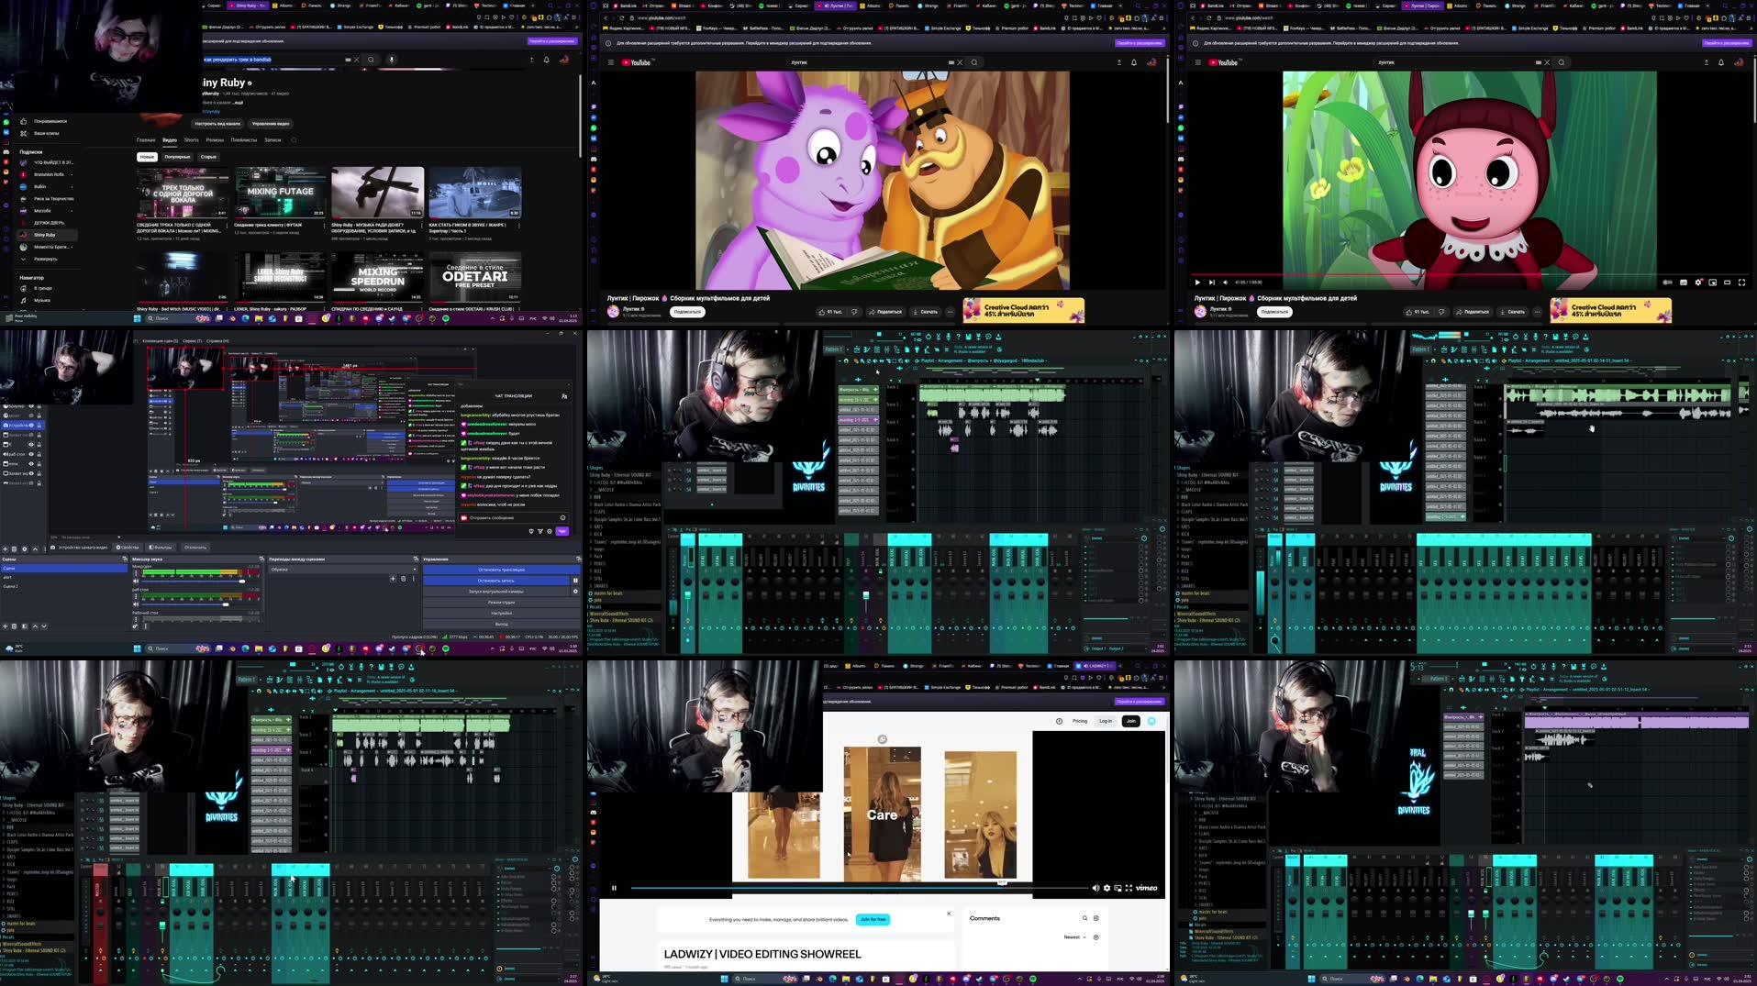Add a new scene with plus icon in OBS

pos(5,626)
